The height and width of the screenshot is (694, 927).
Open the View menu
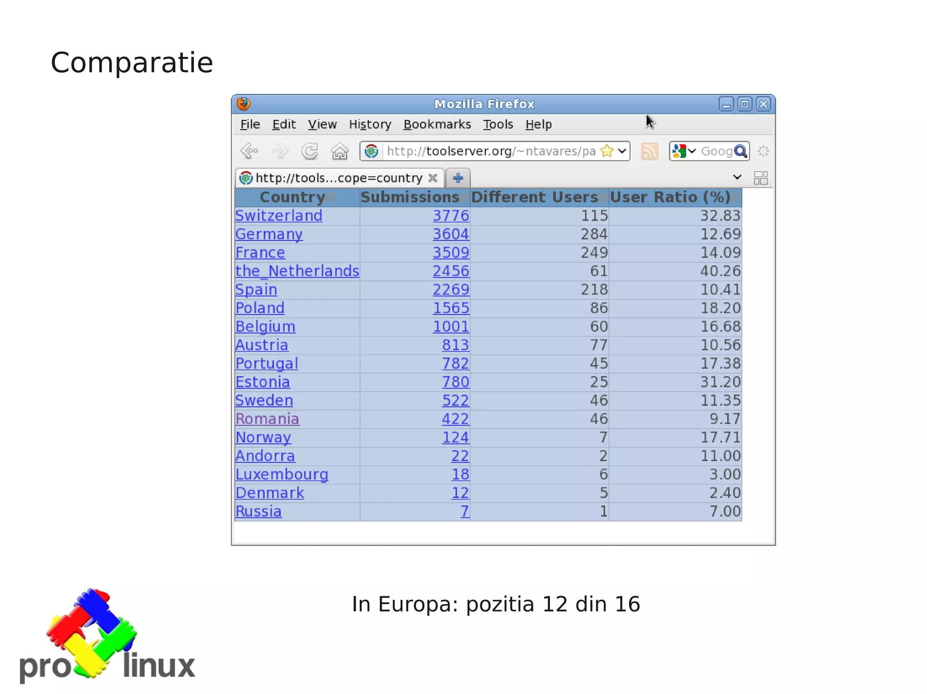[322, 124]
